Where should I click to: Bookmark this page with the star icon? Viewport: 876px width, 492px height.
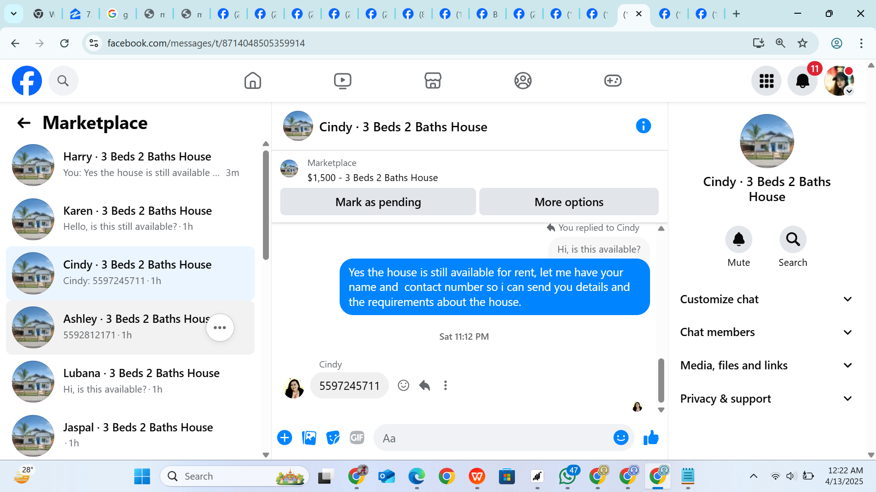point(803,43)
